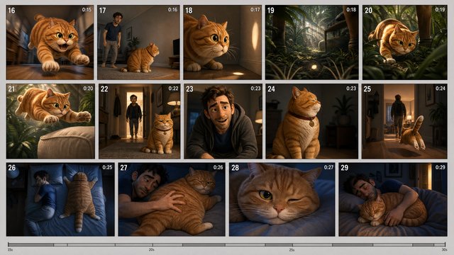Select frame 18 cat watching light spot
Viewport: 454px width, 255px height.
click(222, 42)
